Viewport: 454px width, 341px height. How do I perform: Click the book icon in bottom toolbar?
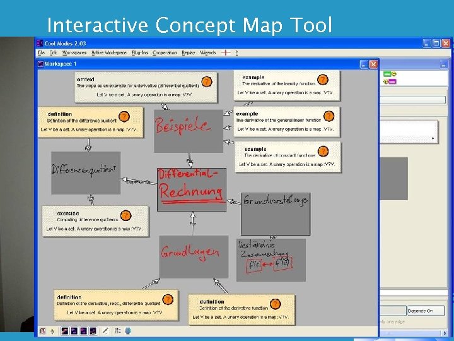tap(43, 331)
